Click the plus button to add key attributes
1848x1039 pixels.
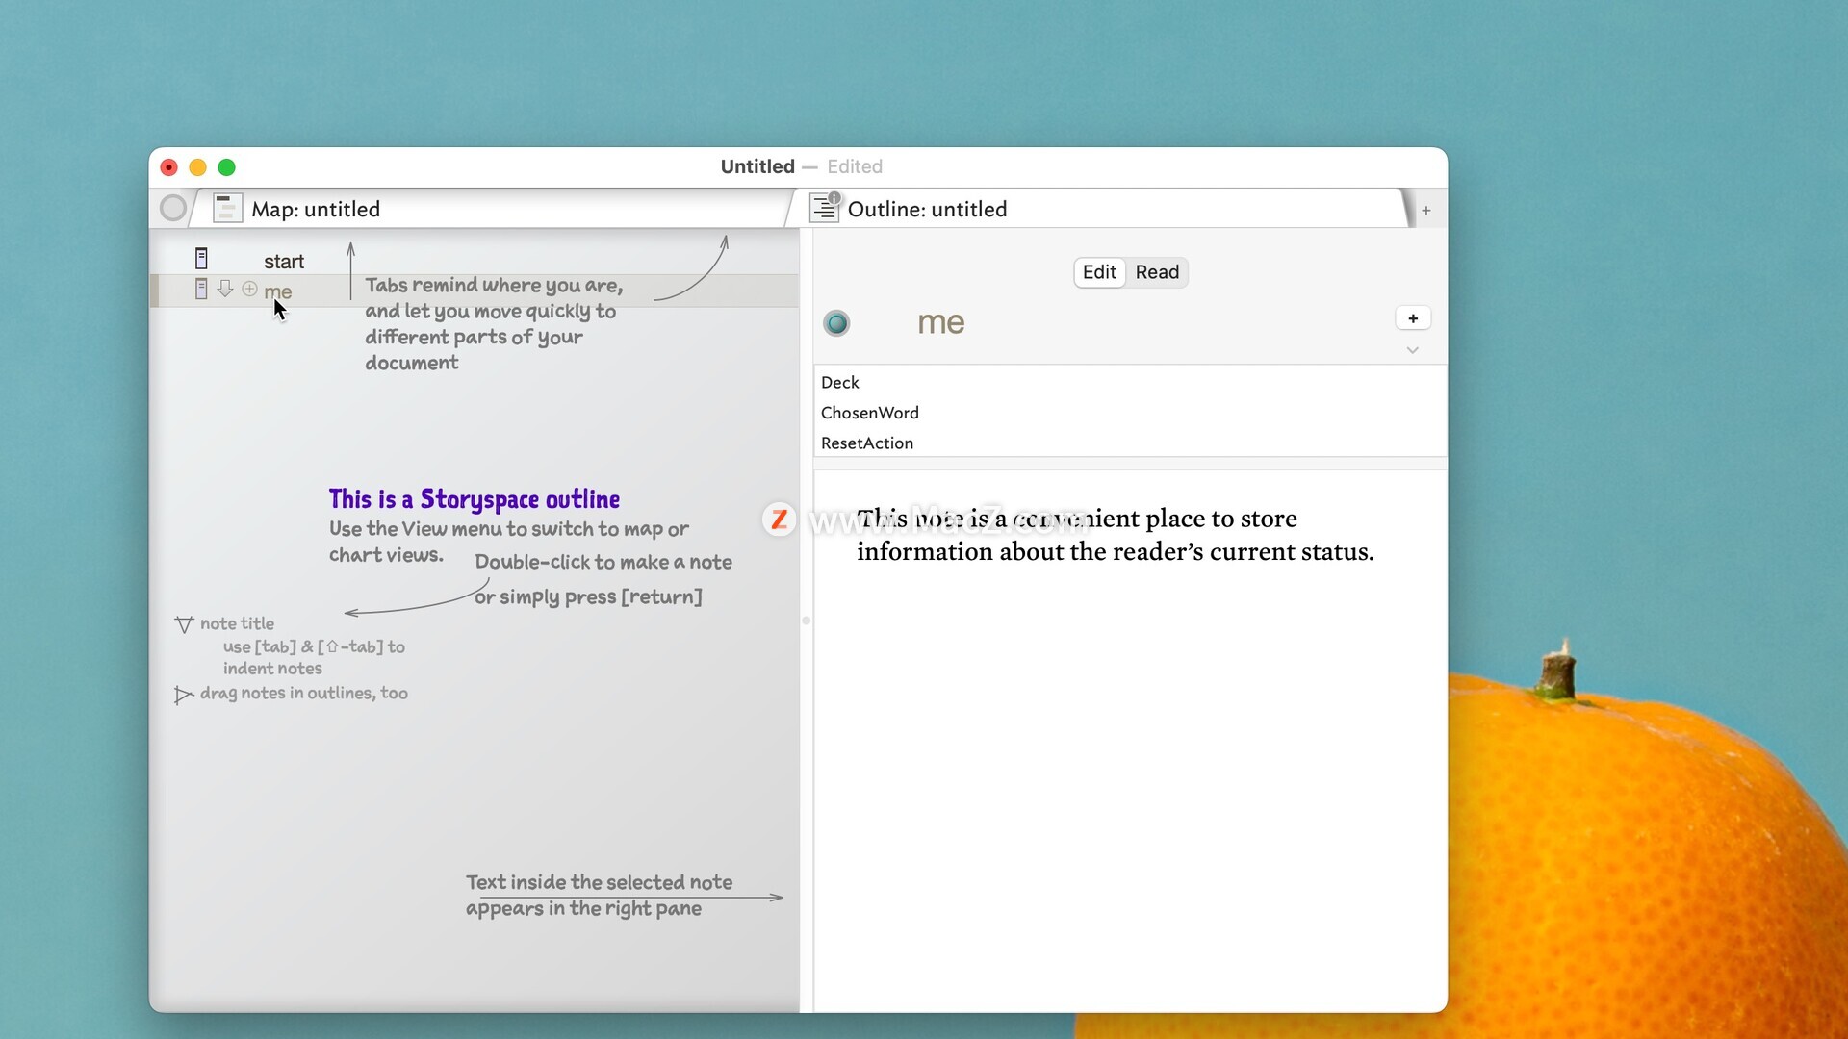point(1413,318)
